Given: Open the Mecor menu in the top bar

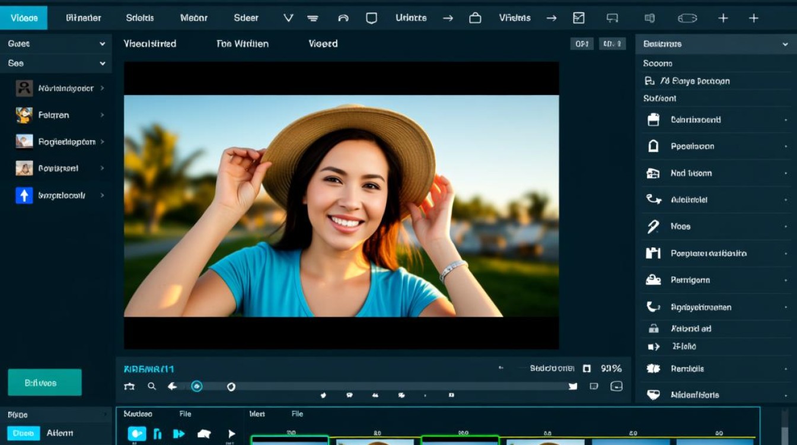Looking at the screenshot, I should point(194,18).
